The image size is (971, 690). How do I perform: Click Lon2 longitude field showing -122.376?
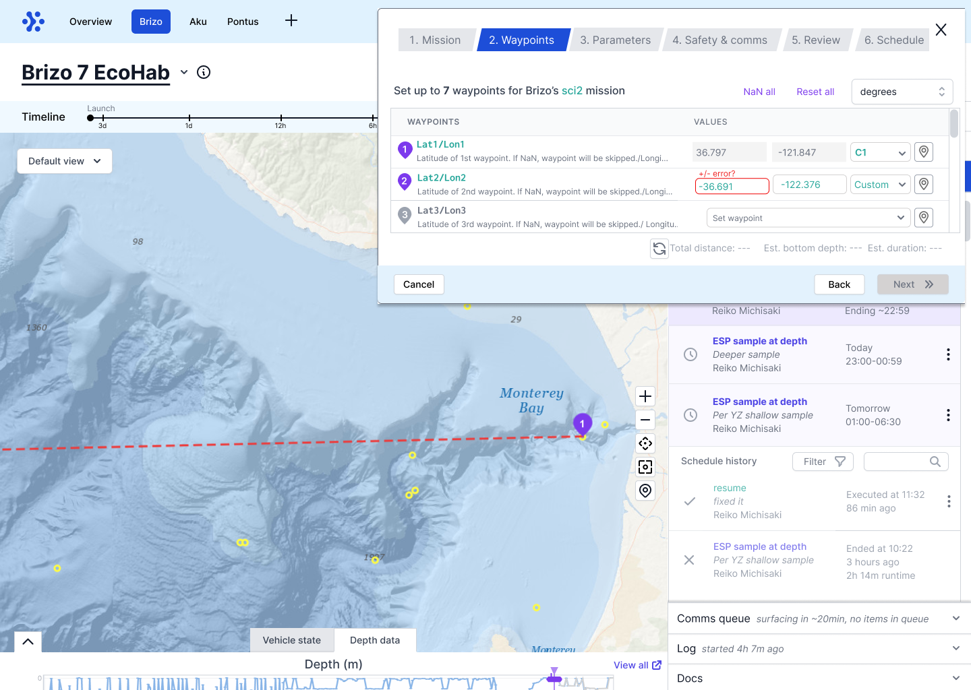pos(809,185)
